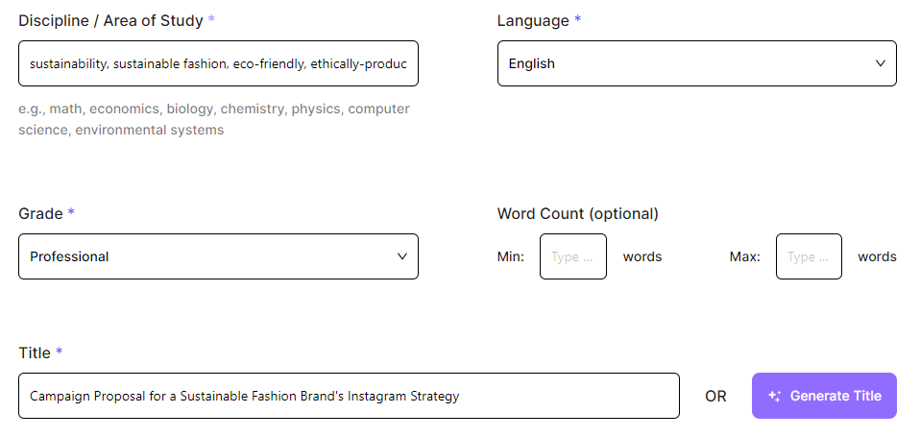This screenshot has height=437, width=920.
Task: Click the Grade field label
Action: coord(40,213)
